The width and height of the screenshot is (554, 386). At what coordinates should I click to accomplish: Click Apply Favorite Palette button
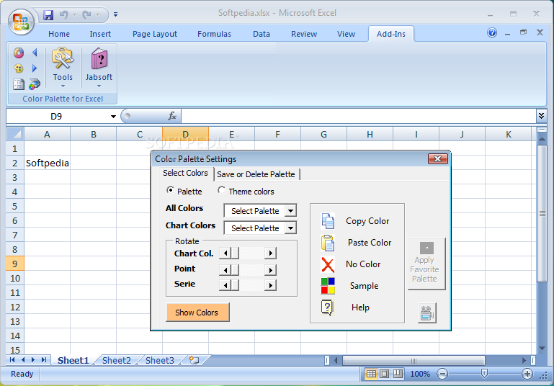[x=426, y=264]
